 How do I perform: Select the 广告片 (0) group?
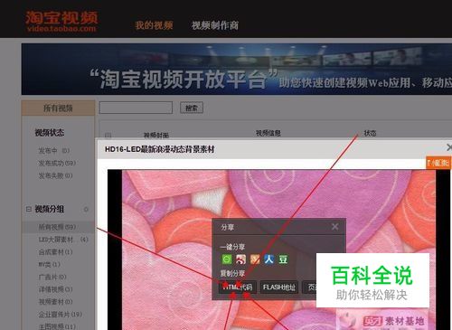click(52, 277)
